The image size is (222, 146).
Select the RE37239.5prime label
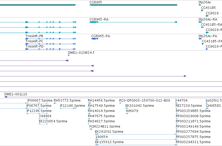click(x=189, y=106)
